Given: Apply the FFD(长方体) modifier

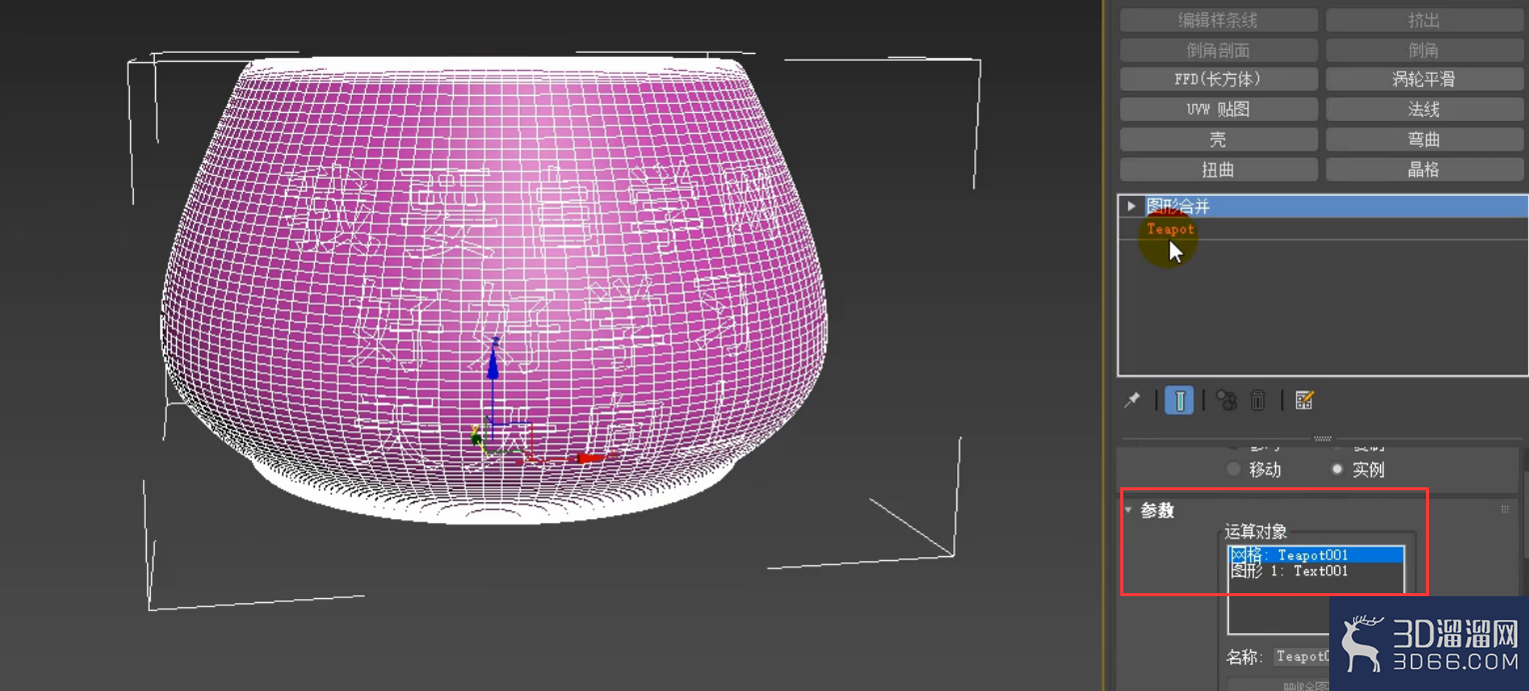Looking at the screenshot, I should [1218, 79].
